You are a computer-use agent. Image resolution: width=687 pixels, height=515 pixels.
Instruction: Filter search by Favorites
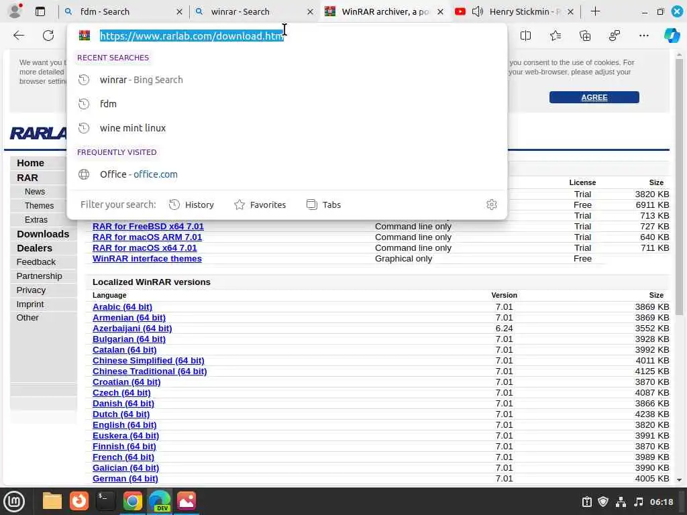click(x=260, y=205)
